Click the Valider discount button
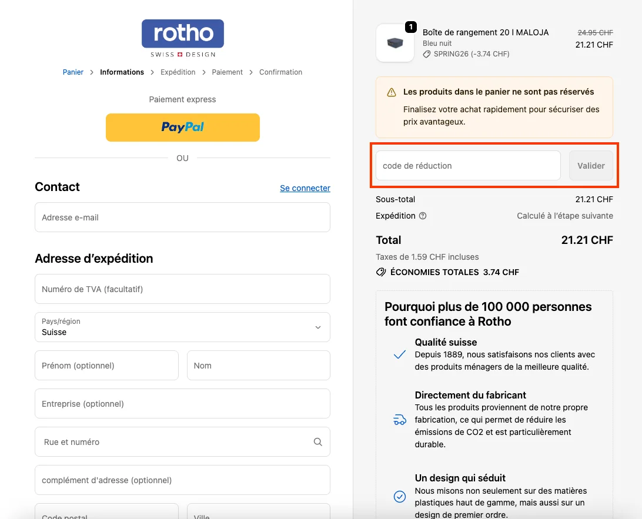642x519 pixels. tap(591, 165)
